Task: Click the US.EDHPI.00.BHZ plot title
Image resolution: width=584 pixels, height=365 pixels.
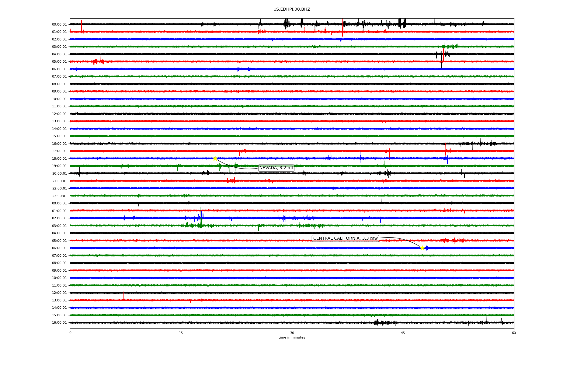Action: pos(292,9)
